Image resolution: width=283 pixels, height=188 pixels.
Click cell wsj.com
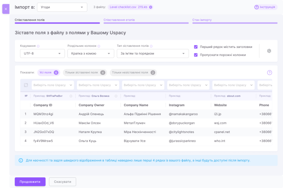coord(220,123)
